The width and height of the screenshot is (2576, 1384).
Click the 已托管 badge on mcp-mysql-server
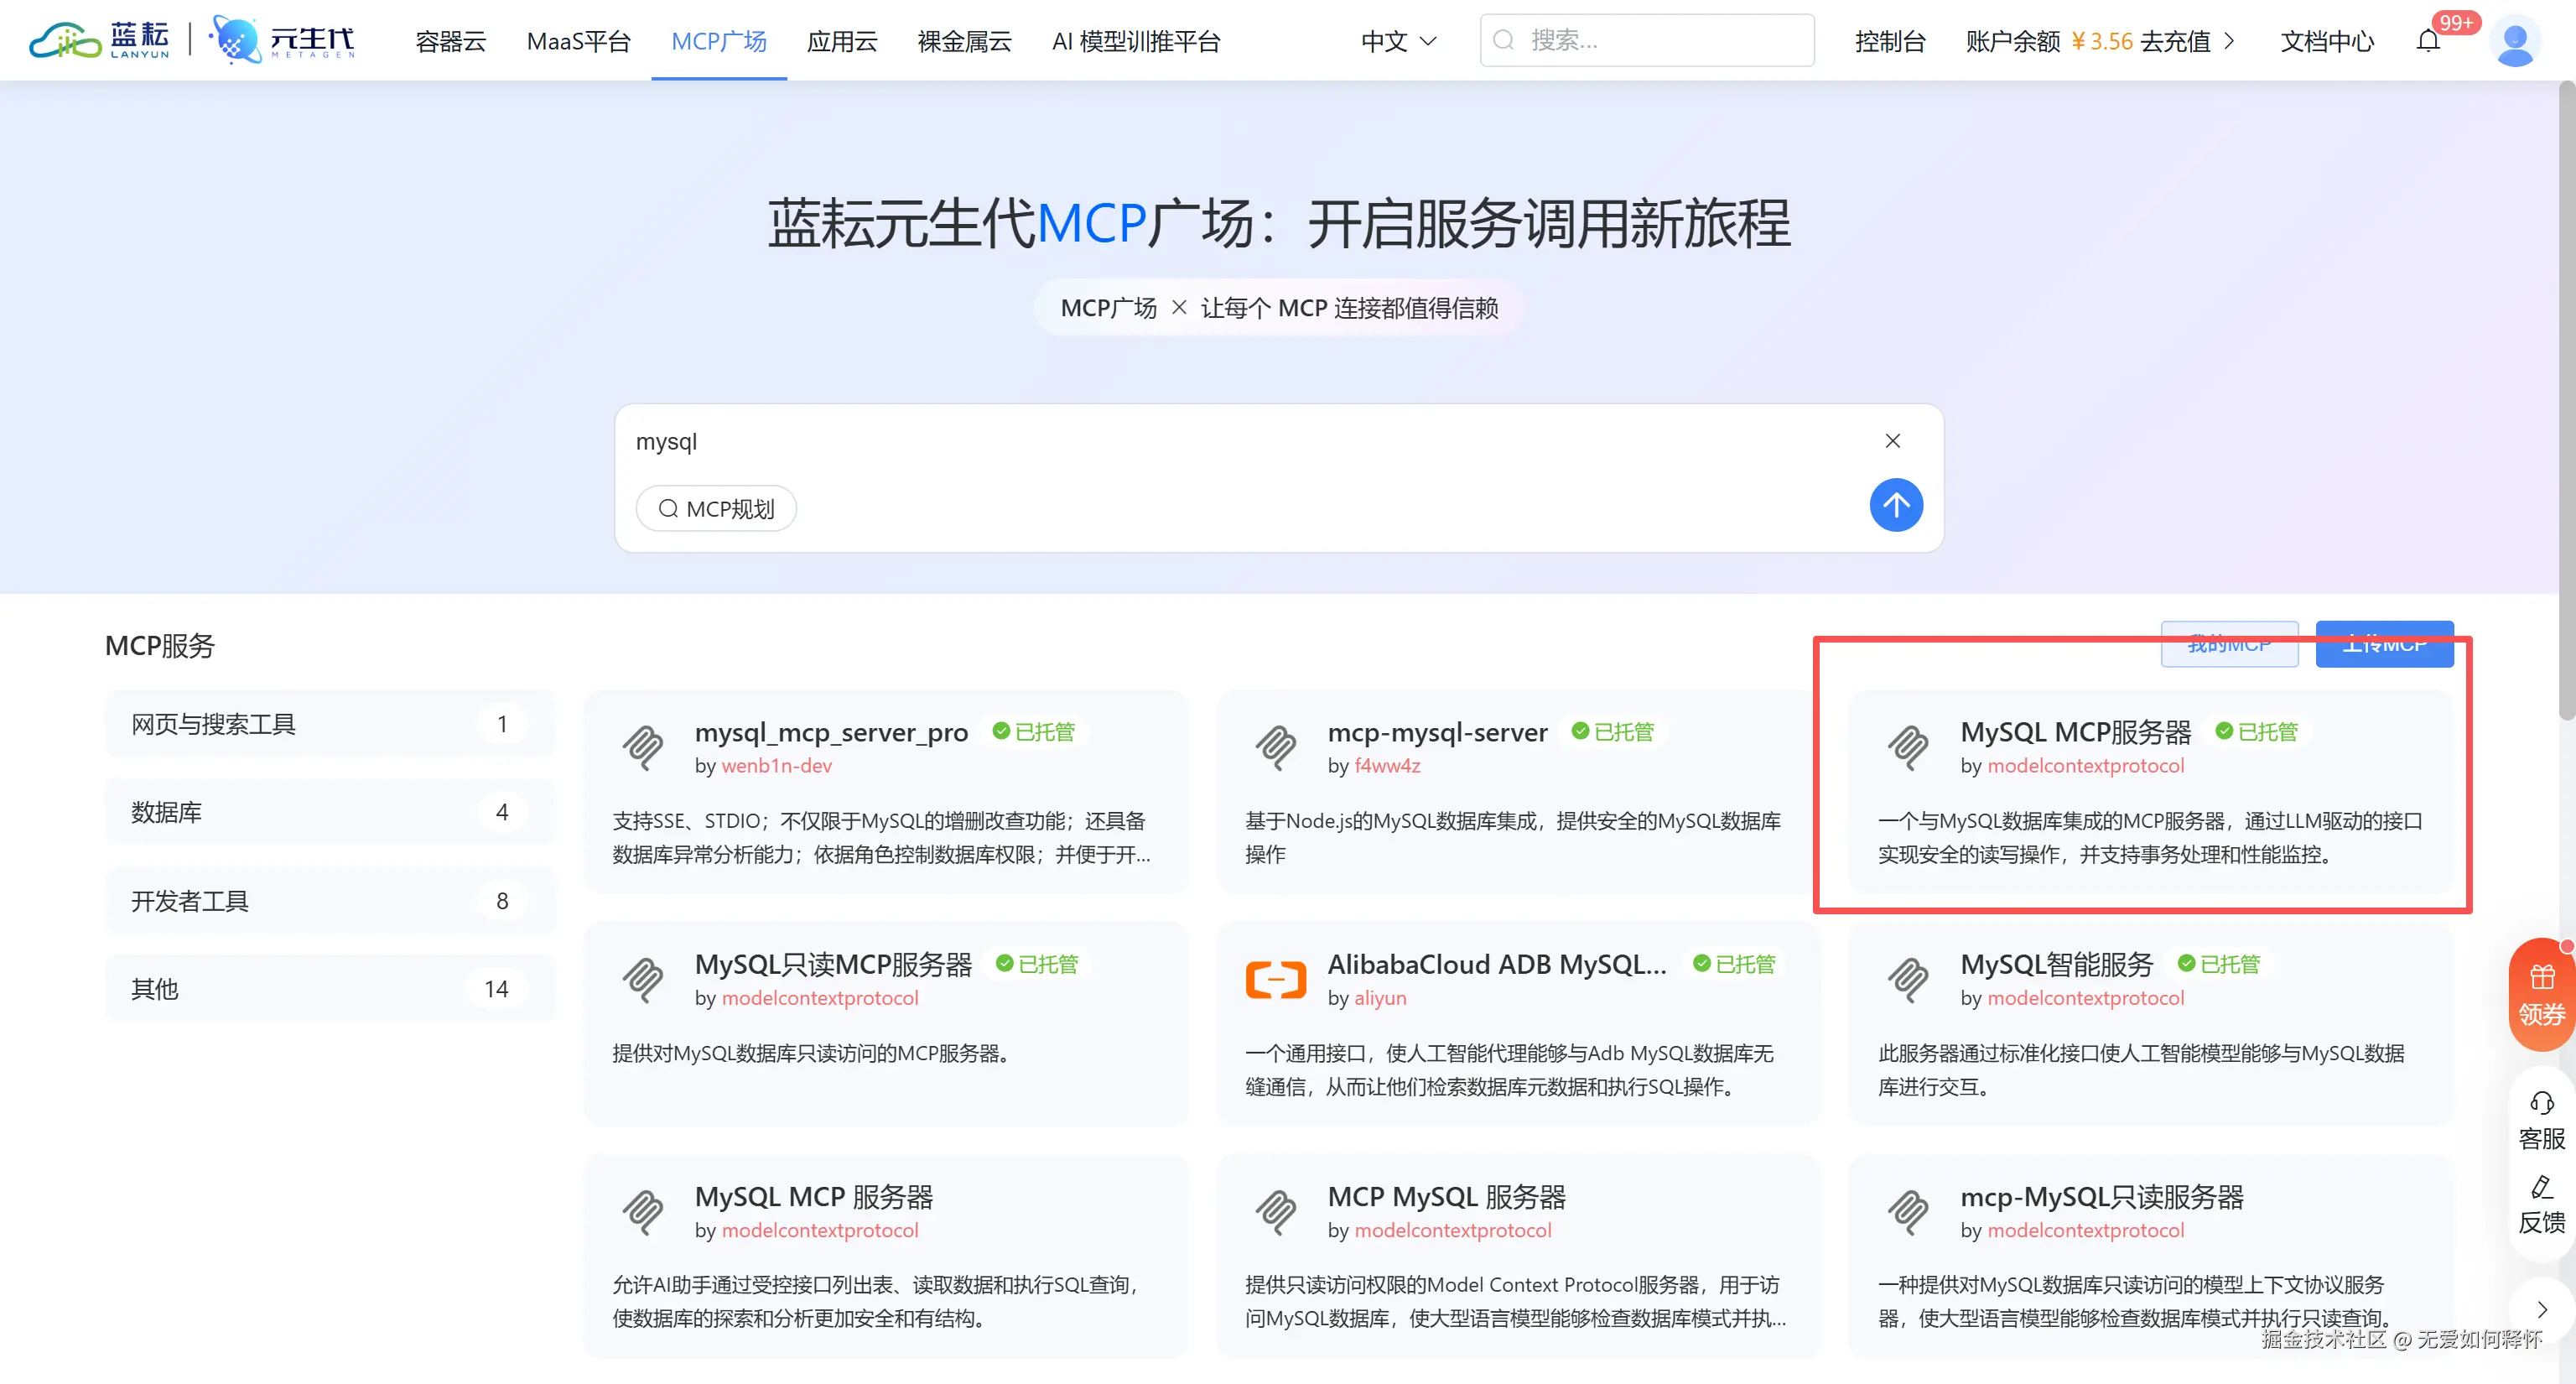tap(1612, 732)
